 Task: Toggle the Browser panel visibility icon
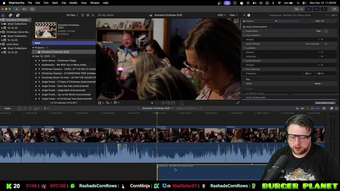point(308,9)
